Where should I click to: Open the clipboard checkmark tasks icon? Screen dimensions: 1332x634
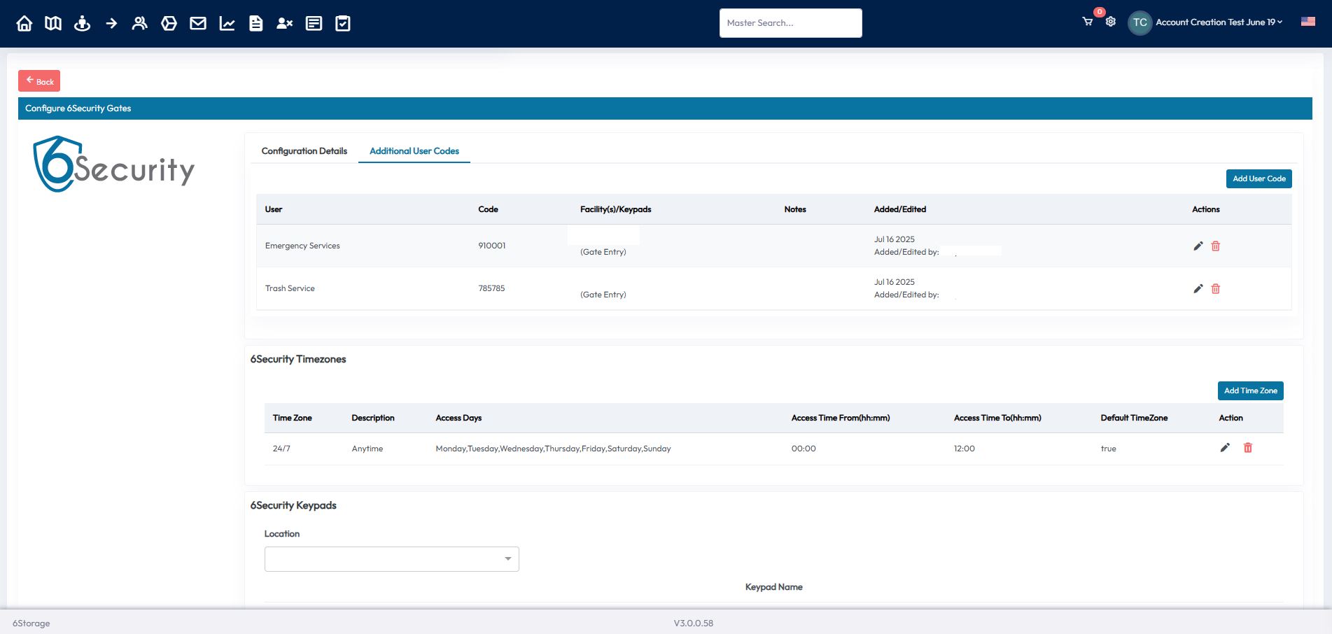[343, 23]
